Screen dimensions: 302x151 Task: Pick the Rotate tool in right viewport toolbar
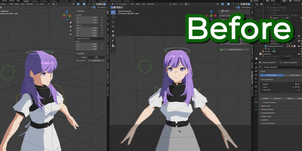(113, 26)
